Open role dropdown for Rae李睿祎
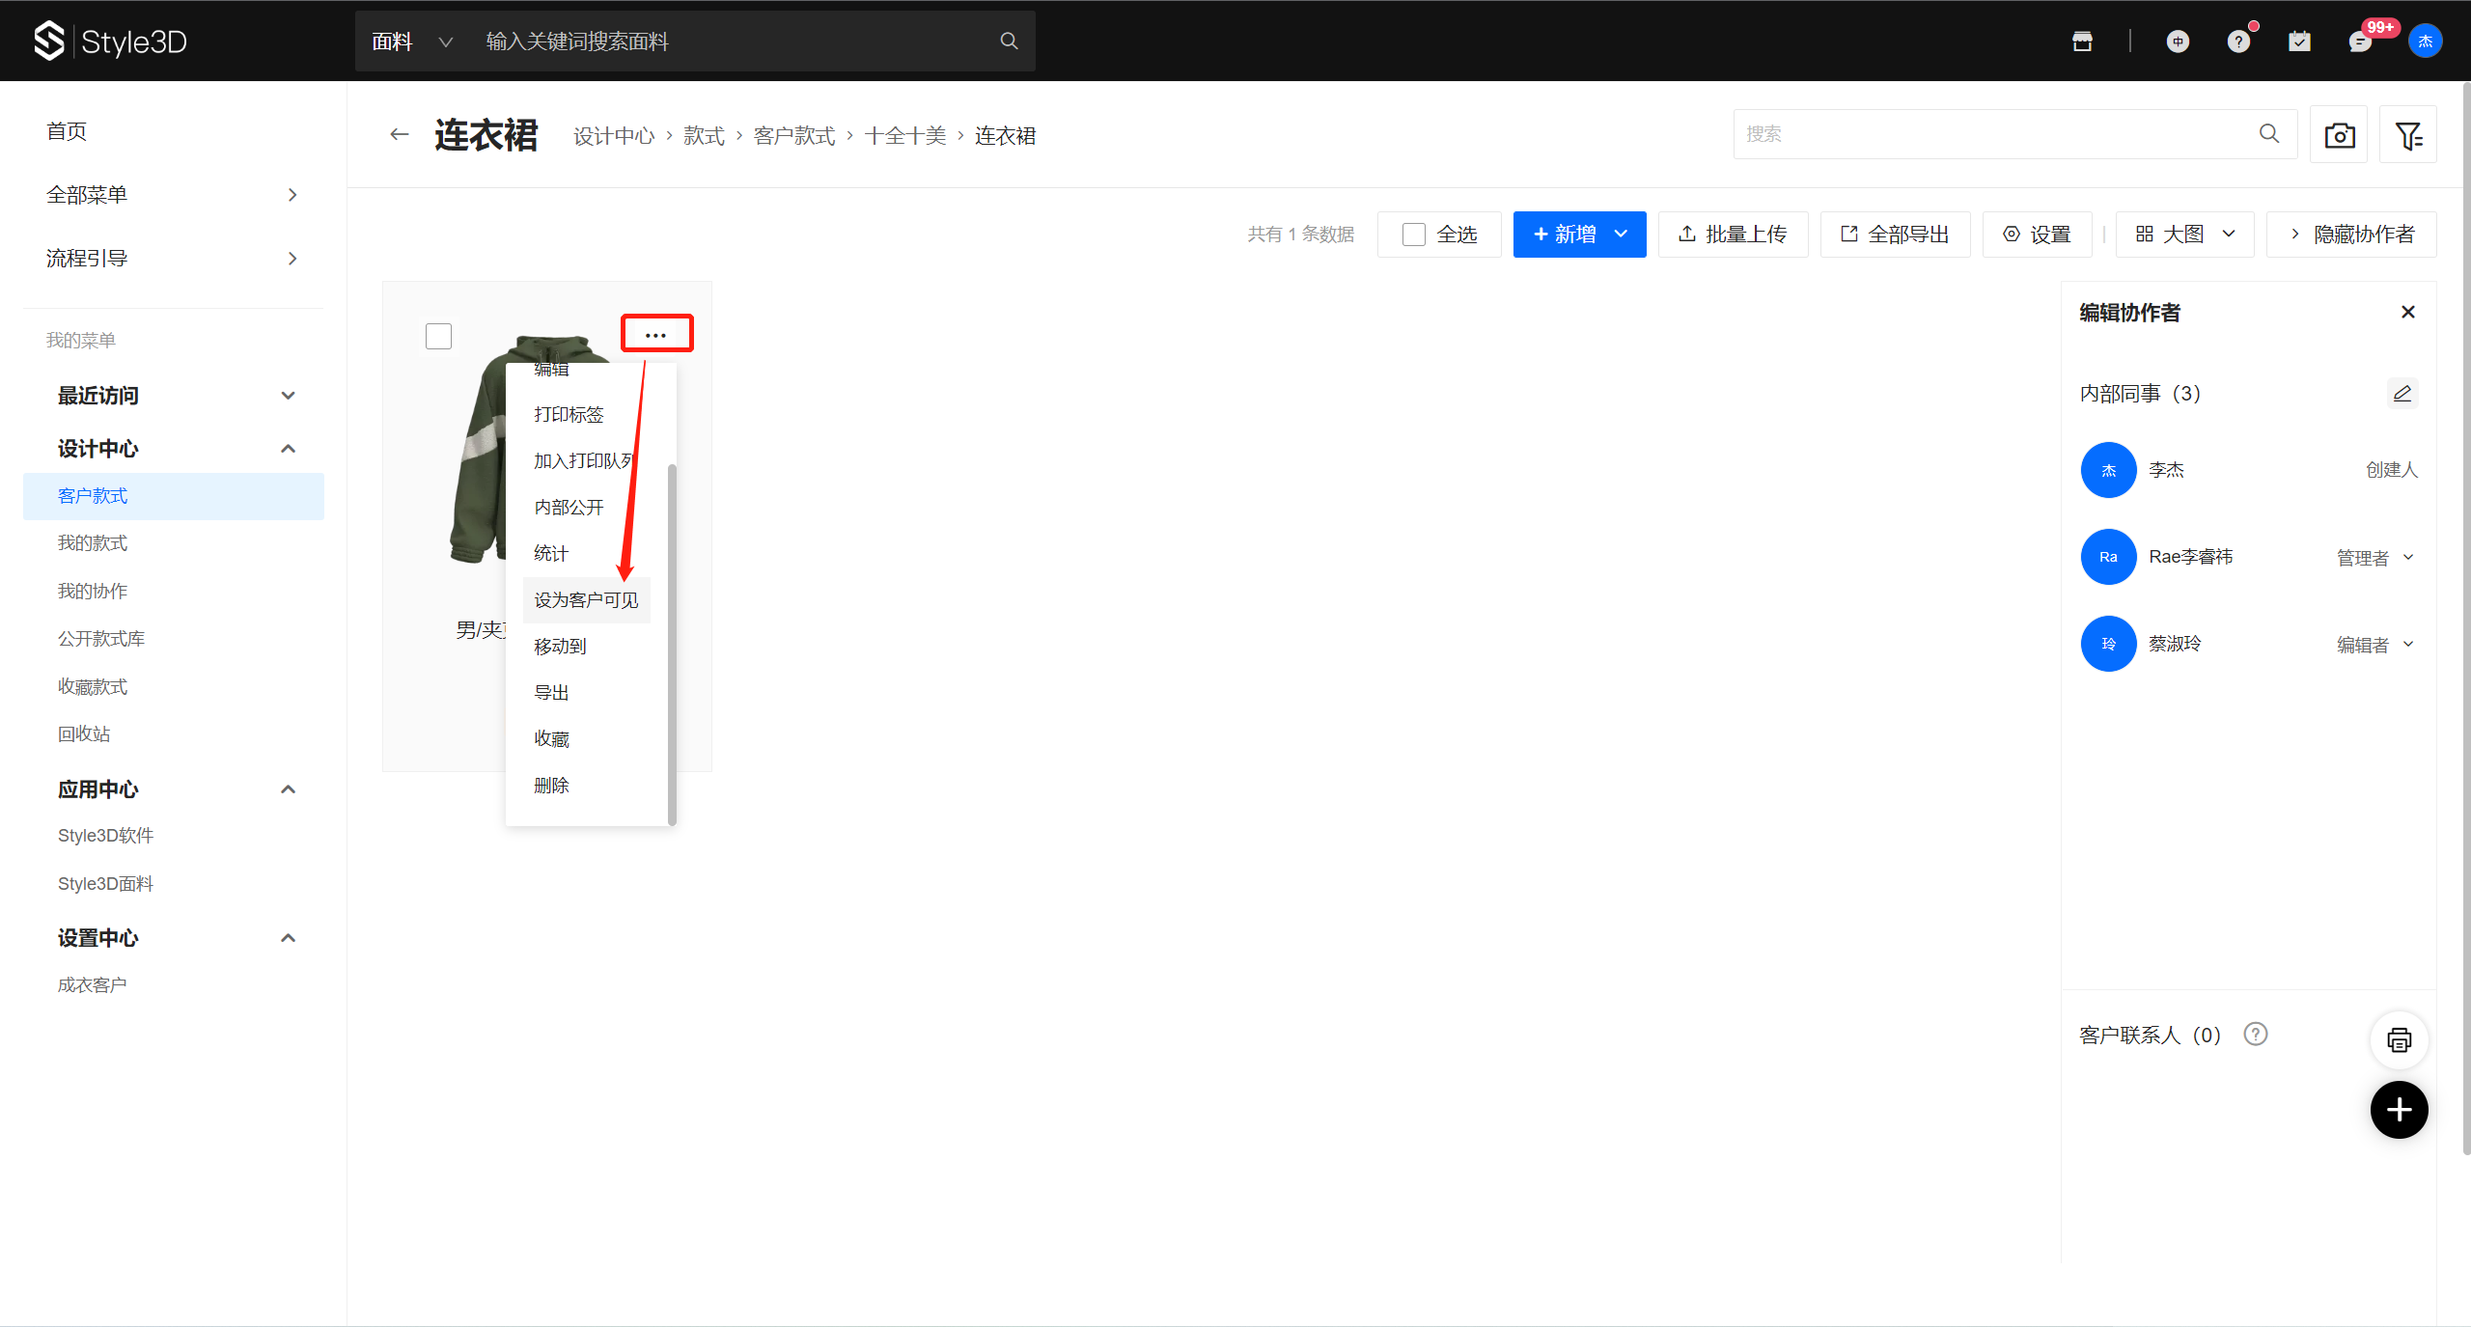The image size is (2471, 1327). pos(2374,558)
